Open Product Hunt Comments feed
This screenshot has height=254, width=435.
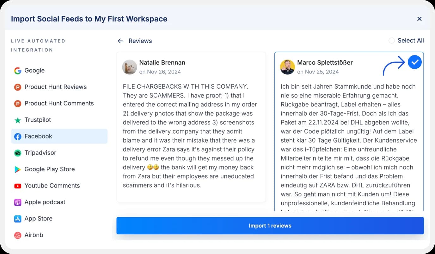(59, 103)
